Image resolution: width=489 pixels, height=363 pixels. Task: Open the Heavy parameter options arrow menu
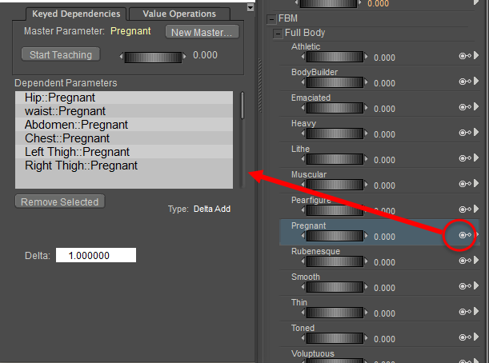coord(476,132)
